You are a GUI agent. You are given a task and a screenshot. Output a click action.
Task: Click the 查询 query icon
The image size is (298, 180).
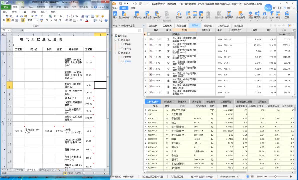click(188, 15)
